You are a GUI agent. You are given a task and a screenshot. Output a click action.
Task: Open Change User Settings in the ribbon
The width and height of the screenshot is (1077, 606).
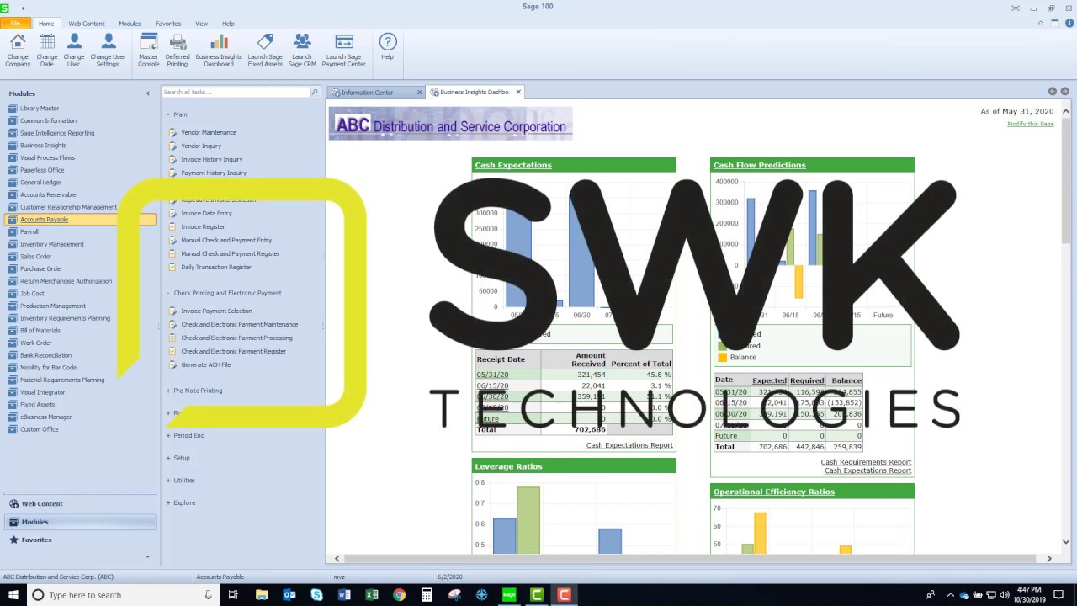coord(108,50)
